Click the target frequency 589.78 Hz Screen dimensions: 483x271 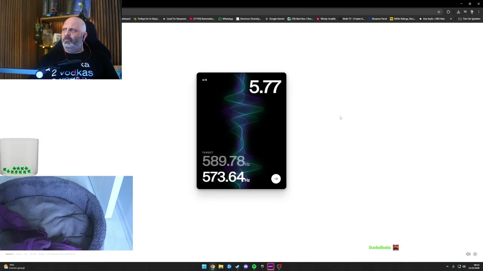226,161
